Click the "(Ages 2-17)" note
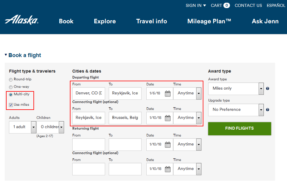The image size is (287, 184). [45, 136]
